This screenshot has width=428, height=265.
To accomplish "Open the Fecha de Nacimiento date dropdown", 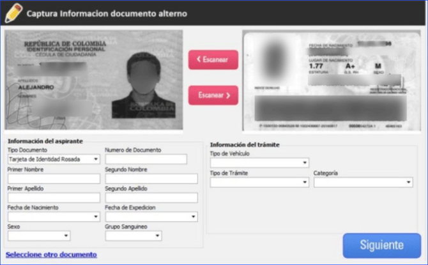I will point(54,216).
